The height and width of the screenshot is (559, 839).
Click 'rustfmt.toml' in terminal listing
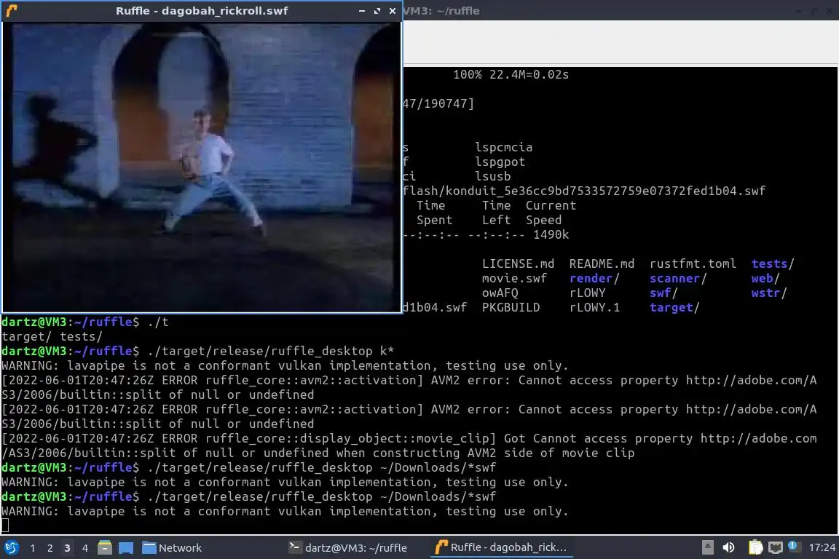click(x=693, y=264)
